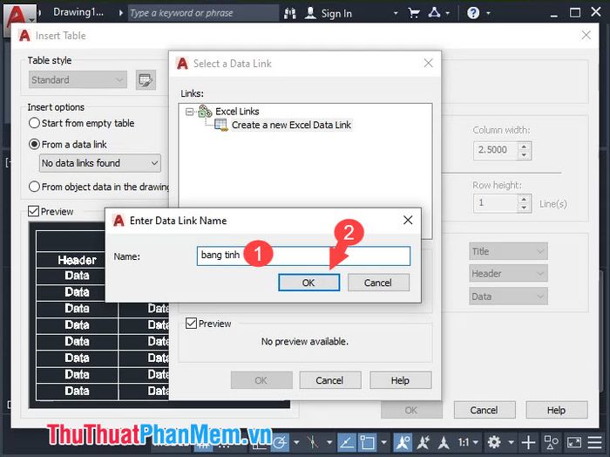
Task: Click the annotation monitor plus icon
Action: pyautogui.click(x=528, y=442)
